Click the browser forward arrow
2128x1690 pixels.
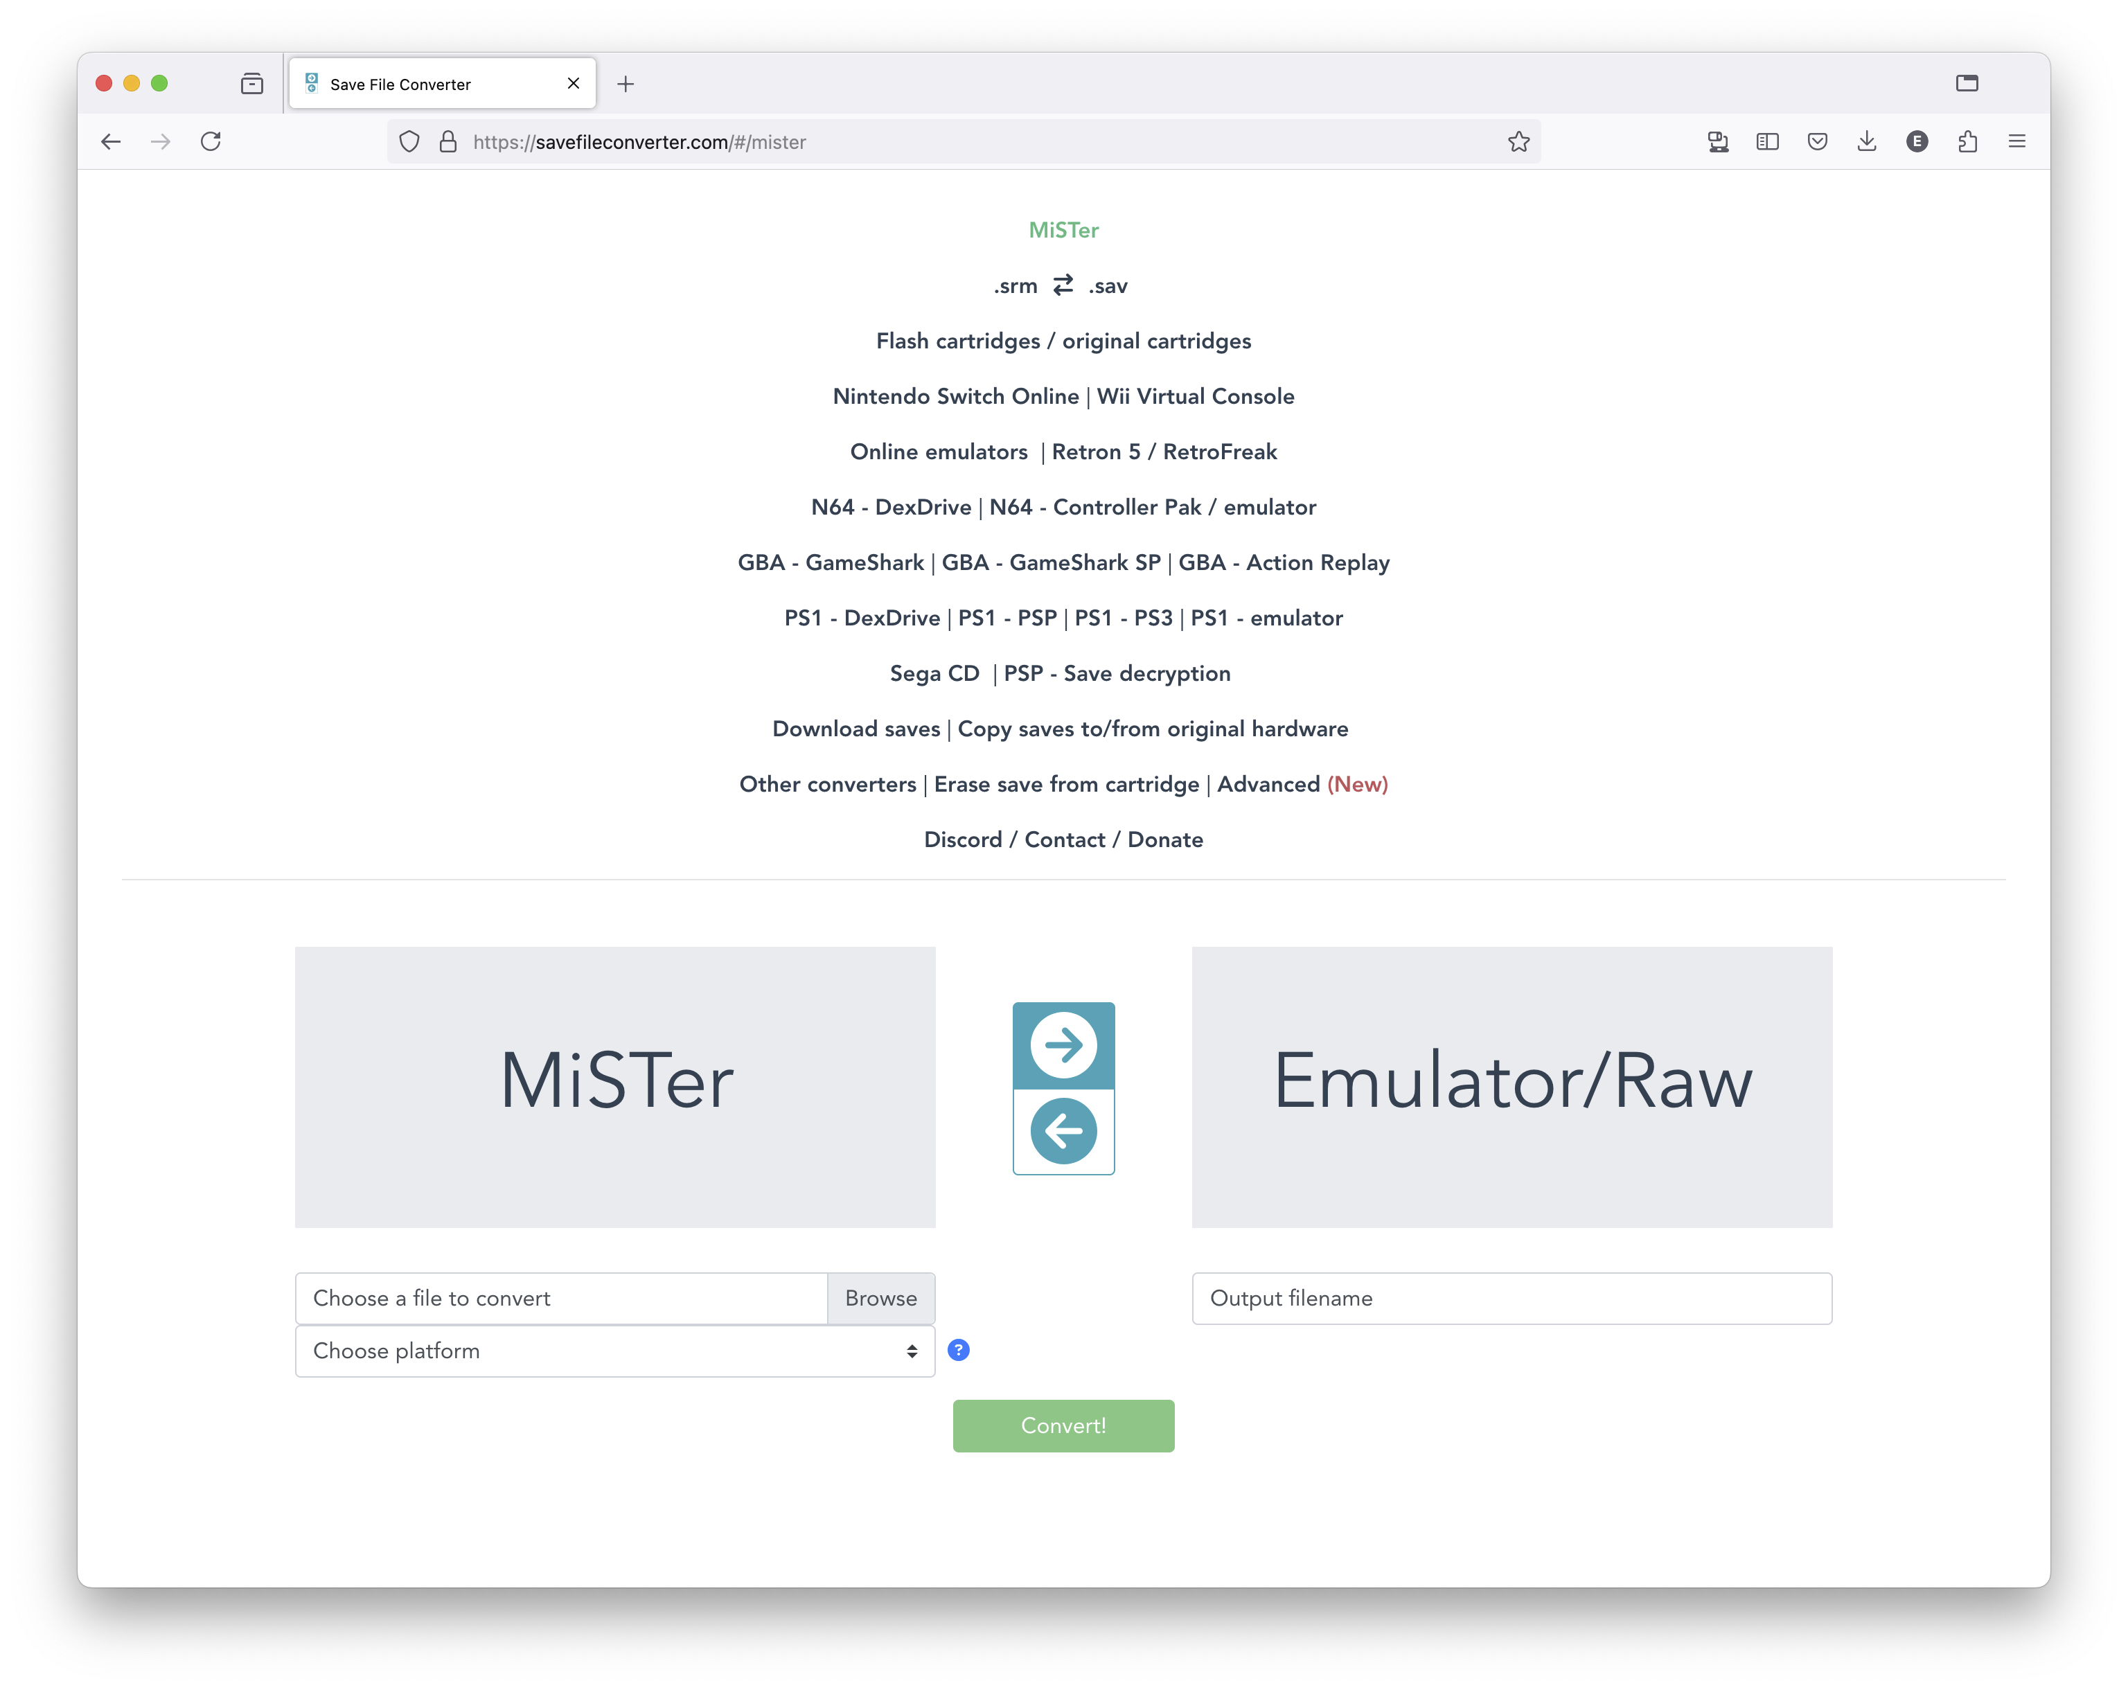(x=161, y=141)
